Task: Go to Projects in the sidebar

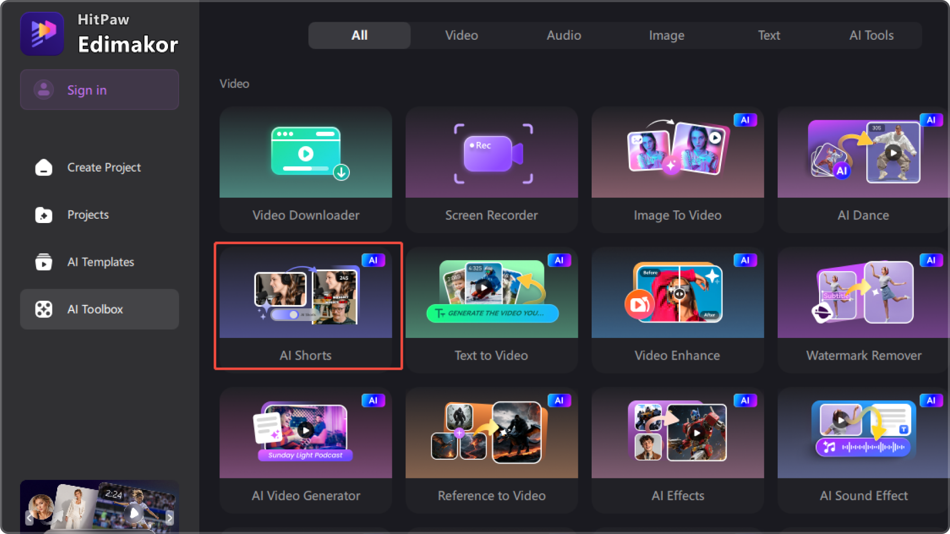Action: [100, 215]
